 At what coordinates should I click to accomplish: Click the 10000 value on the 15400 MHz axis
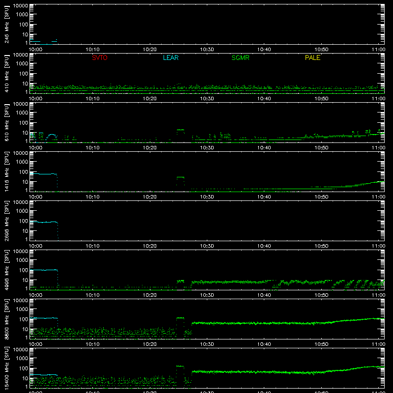pos(21,350)
